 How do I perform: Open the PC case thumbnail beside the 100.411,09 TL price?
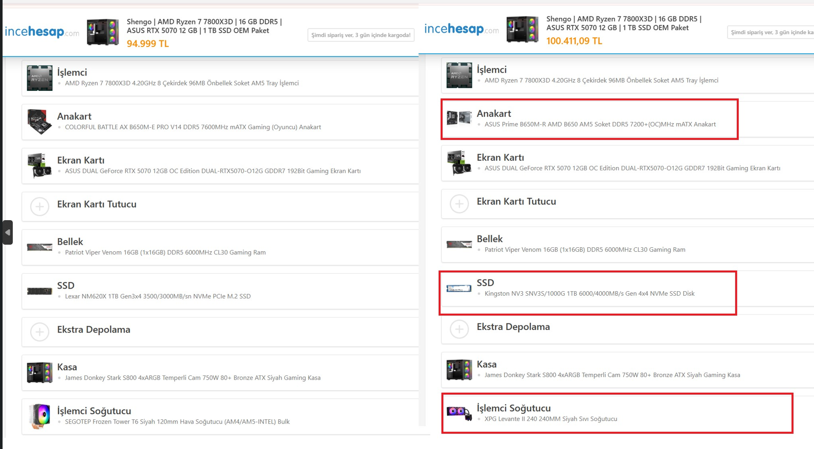523,29
